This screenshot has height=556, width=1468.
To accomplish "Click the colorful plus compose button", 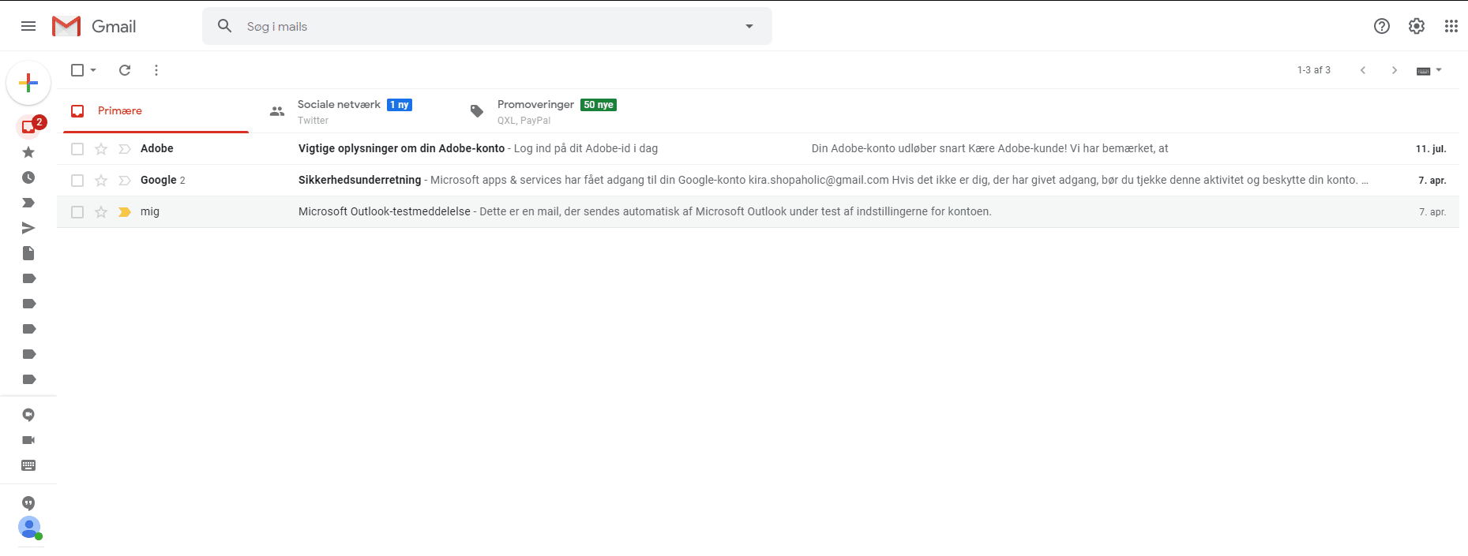I will pyautogui.click(x=28, y=83).
